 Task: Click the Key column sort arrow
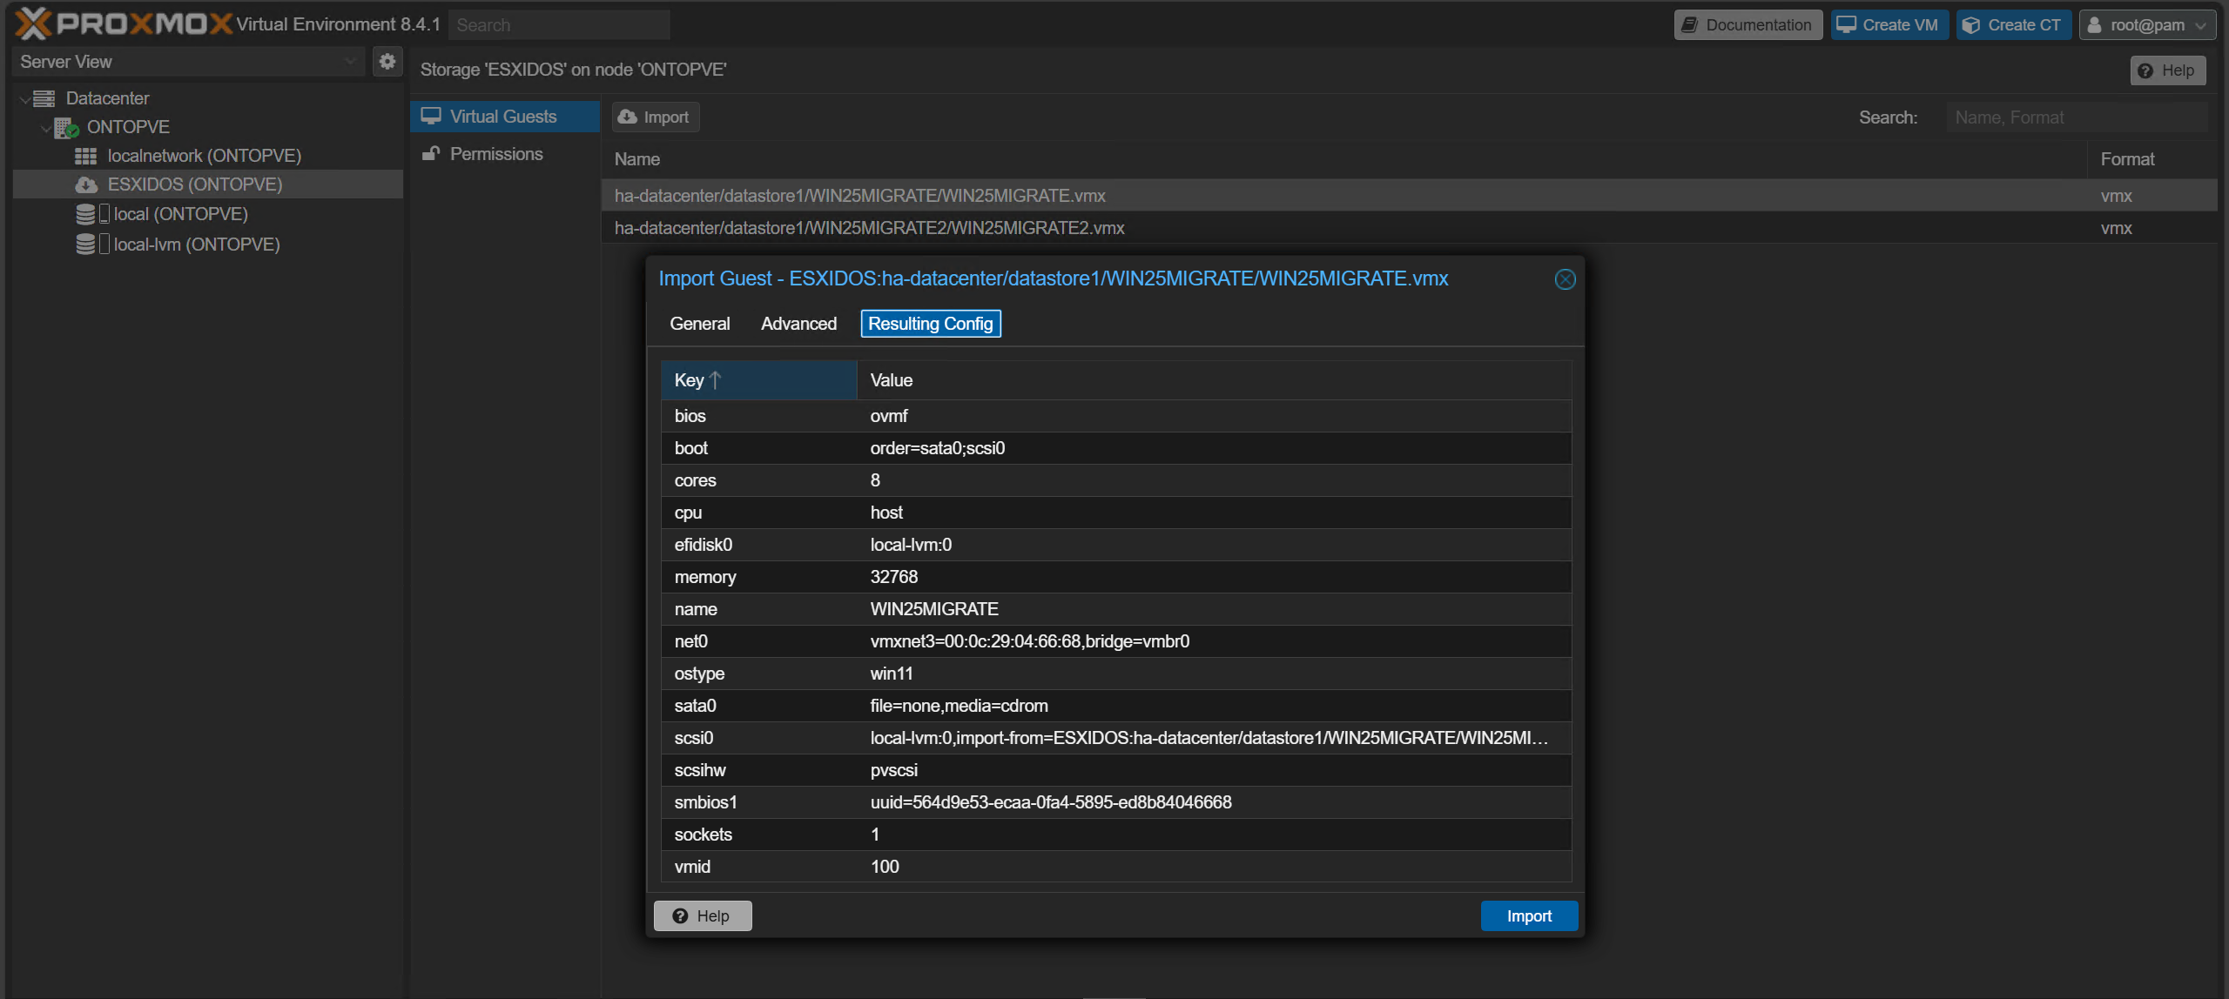click(x=715, y=380)
